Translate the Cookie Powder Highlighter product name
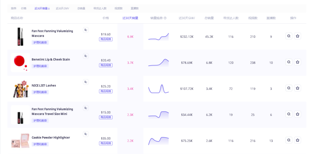Image resolution: width=313 pixels, height=154 pixels. click(85, 134)
